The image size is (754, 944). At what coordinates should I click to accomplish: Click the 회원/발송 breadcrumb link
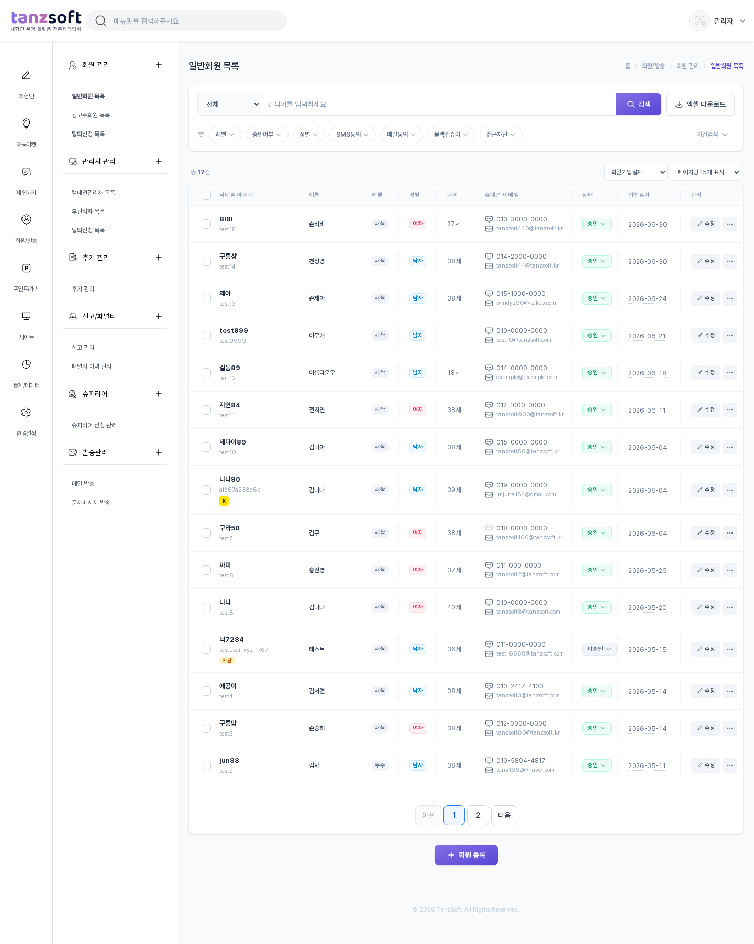pyautogui.click(x=653, y=66)
